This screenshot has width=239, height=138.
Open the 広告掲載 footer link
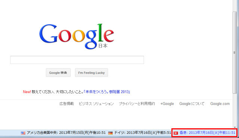click(66, 104)
